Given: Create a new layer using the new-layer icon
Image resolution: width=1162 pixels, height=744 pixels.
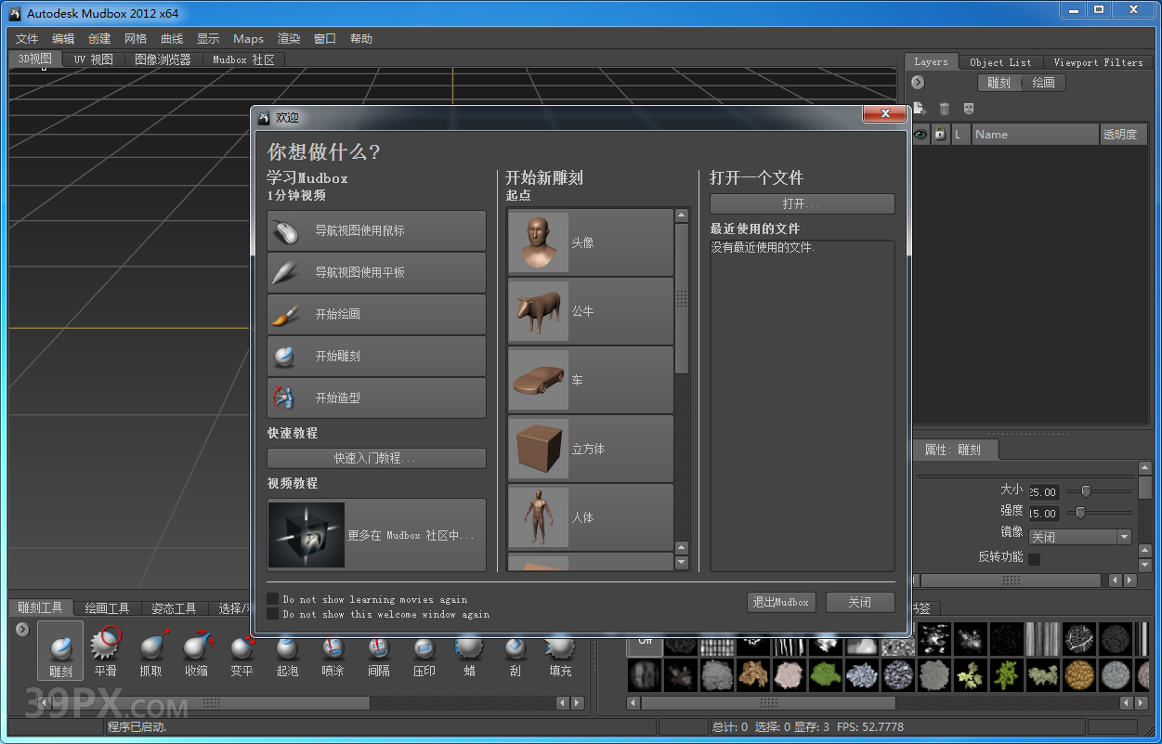Looking at the screenshot, I should (x=920, y=108).
